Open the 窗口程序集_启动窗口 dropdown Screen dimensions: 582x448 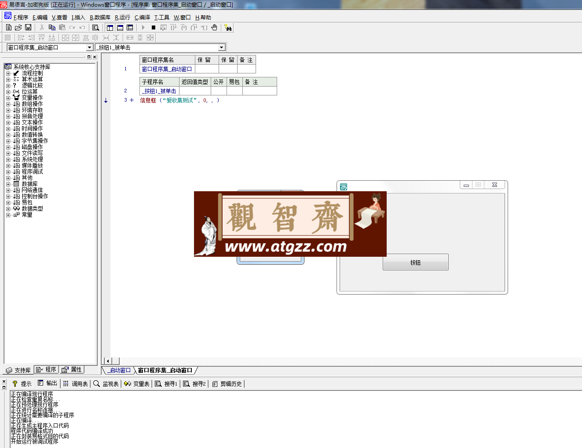pos(89,47)
